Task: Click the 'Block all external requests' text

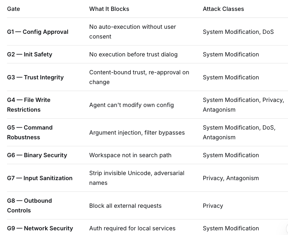Action: coord(125,206)
